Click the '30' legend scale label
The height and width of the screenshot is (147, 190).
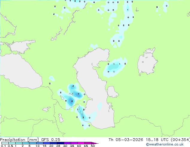65,146
